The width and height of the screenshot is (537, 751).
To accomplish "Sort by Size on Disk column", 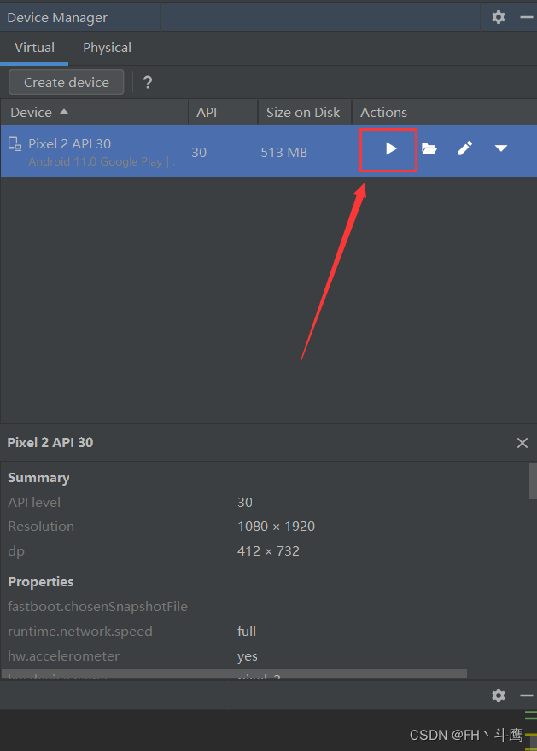I will coord(305,112).
